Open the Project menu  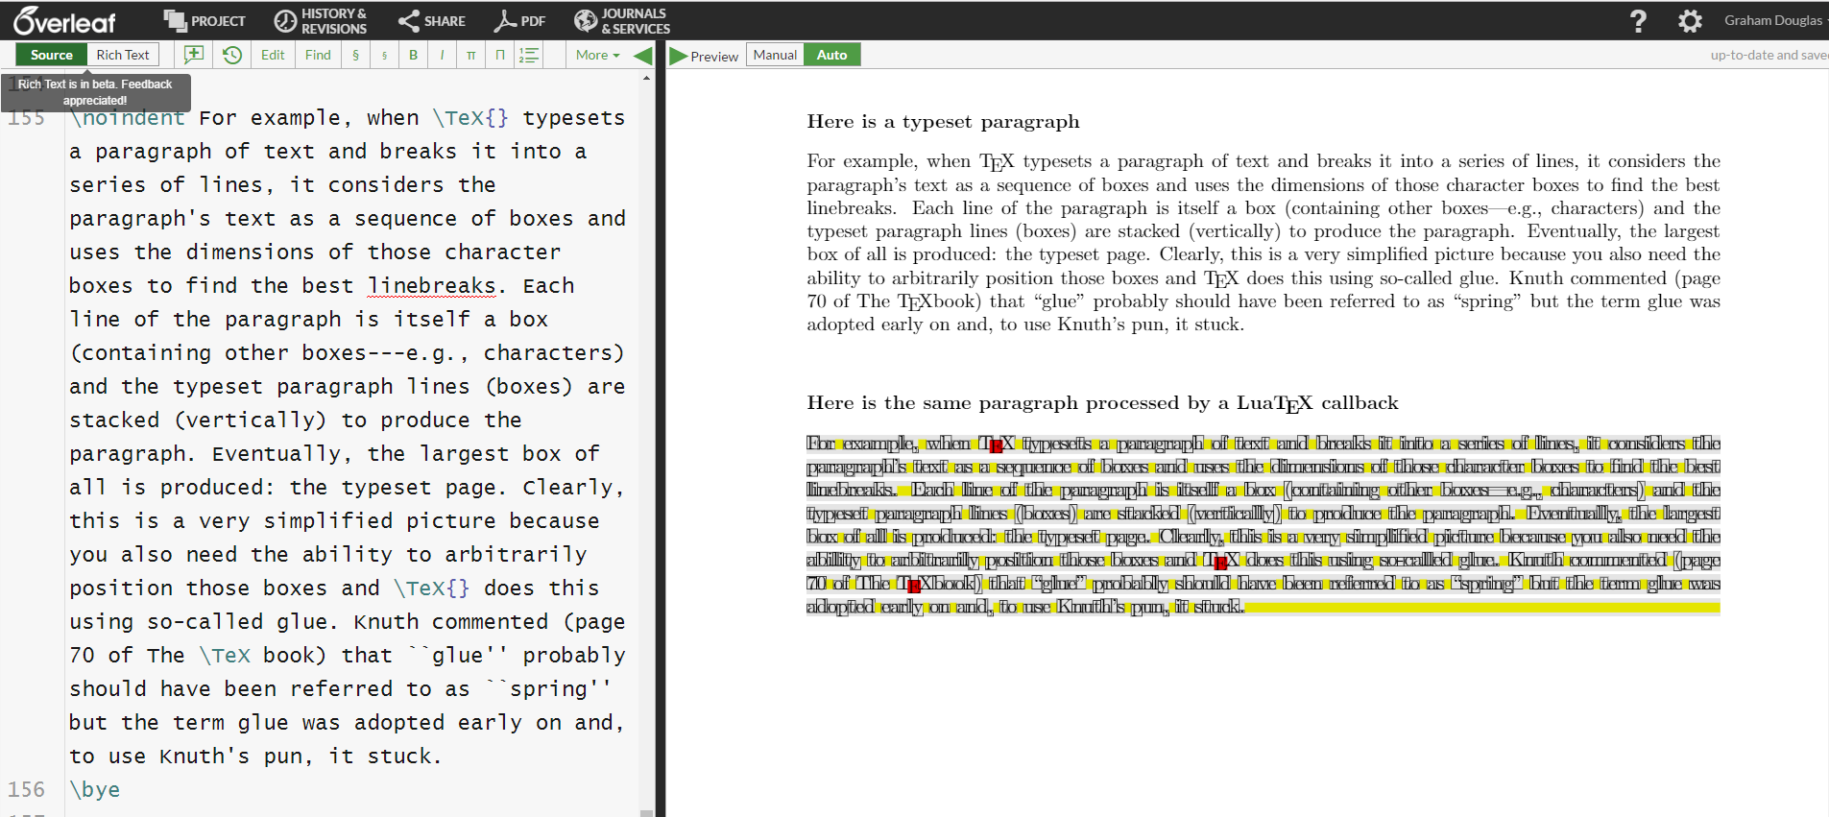(205, 20)
